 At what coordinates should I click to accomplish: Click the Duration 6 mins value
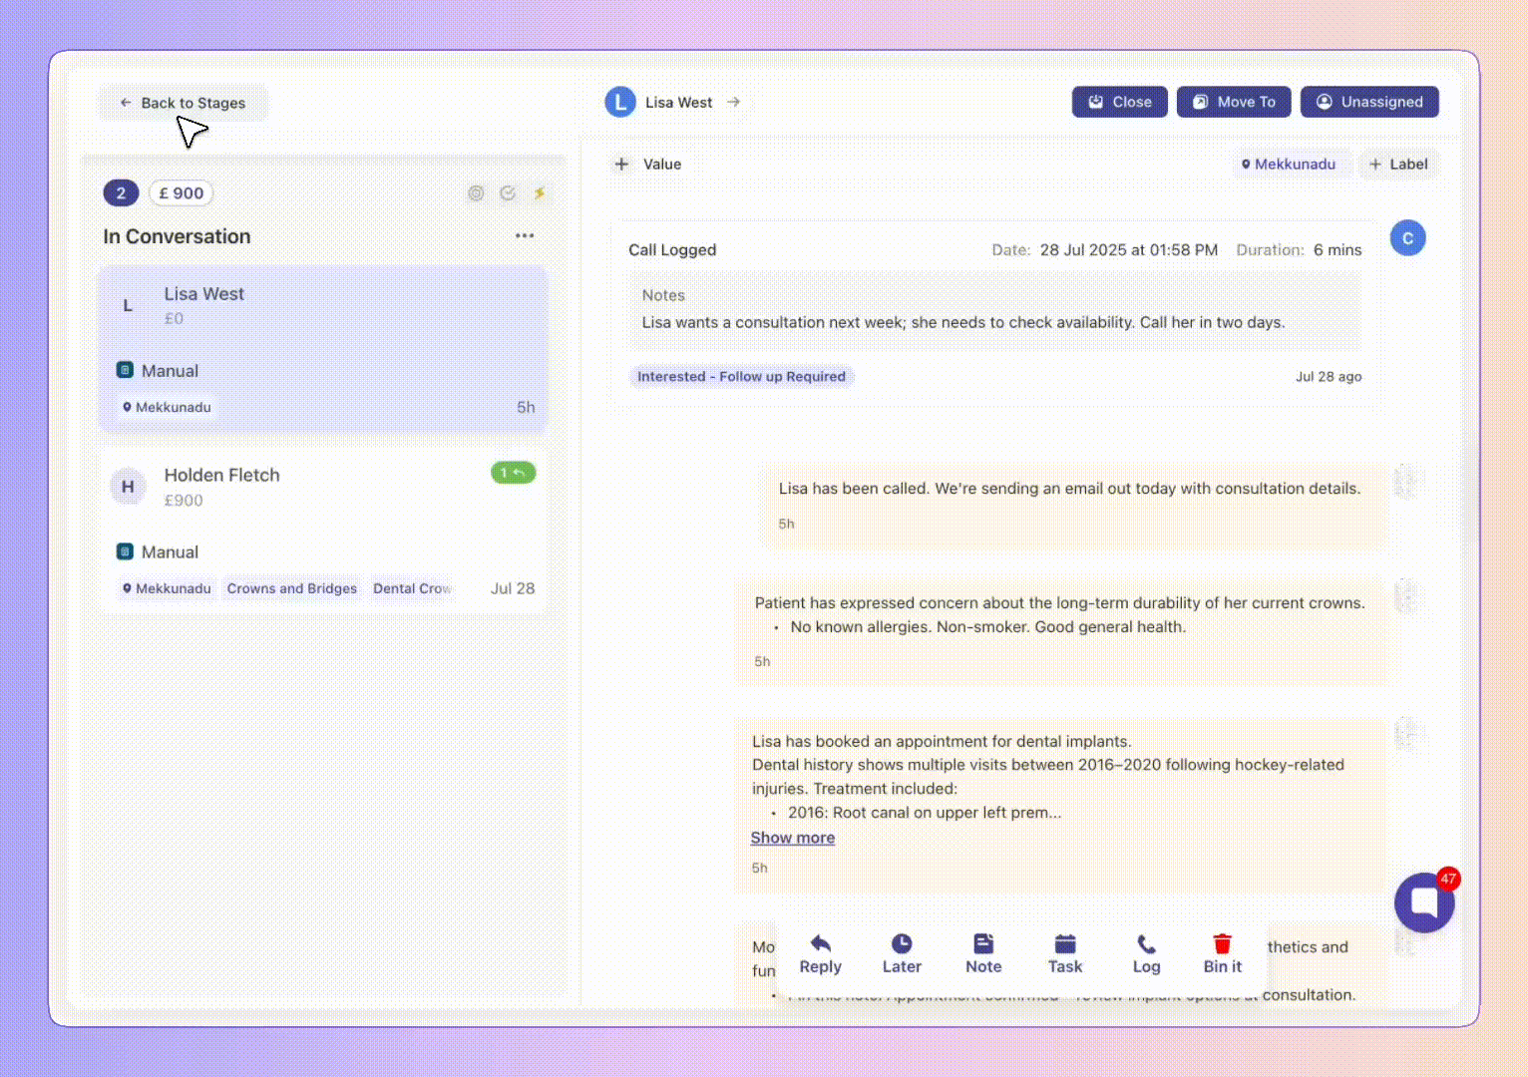[x=1337, y=250]
